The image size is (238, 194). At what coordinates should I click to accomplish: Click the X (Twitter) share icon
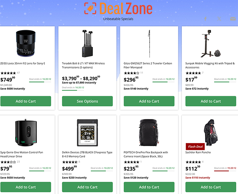pyautogui.click(x=219, y=19)
